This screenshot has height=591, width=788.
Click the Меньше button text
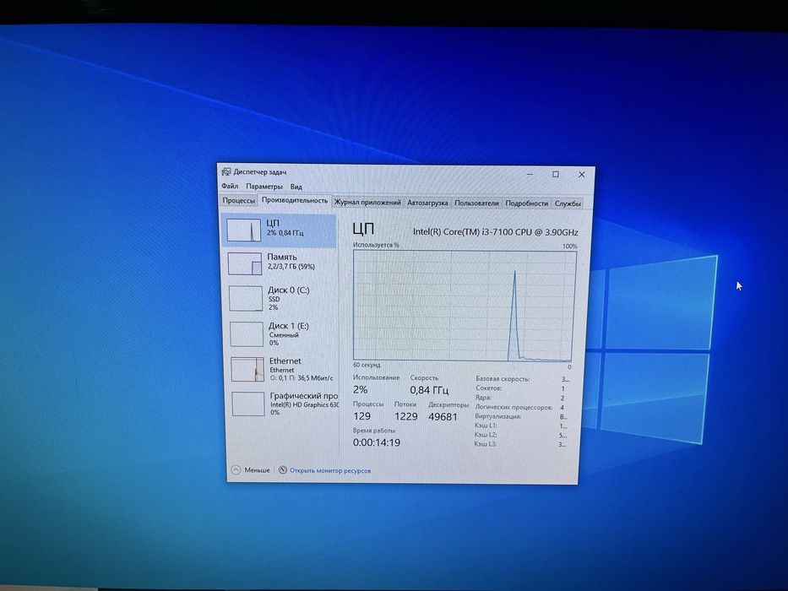pyautogui.click(x=257, y=470)
